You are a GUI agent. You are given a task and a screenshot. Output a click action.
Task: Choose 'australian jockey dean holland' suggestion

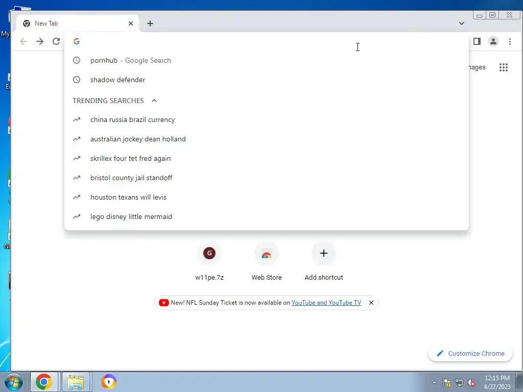[x=267, y=139]
